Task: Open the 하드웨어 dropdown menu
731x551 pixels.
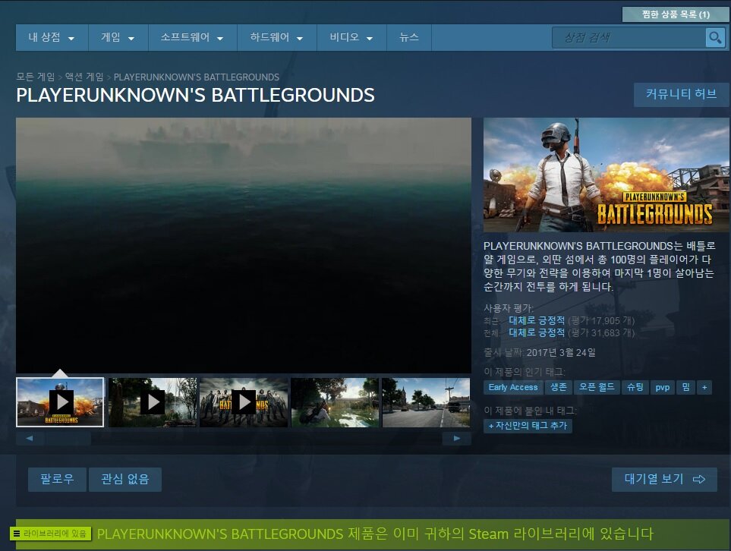Action: click(277, 37)
